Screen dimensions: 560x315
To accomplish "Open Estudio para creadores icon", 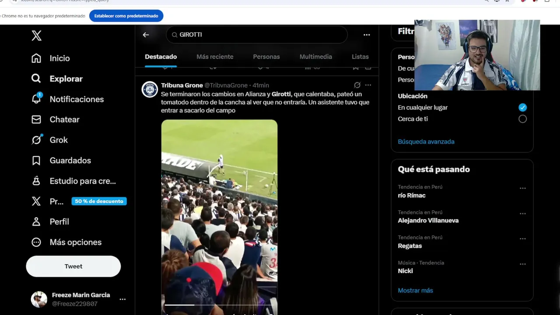I will tap(36, 181).
